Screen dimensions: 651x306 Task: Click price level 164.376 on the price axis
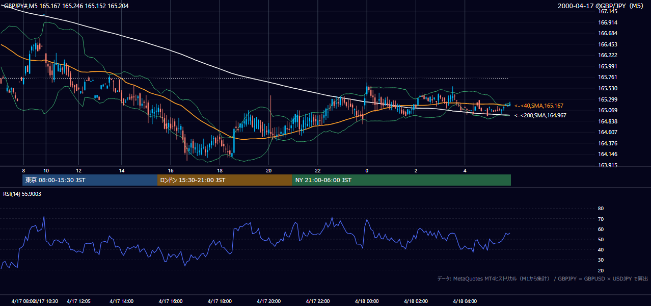pos(608,143)
